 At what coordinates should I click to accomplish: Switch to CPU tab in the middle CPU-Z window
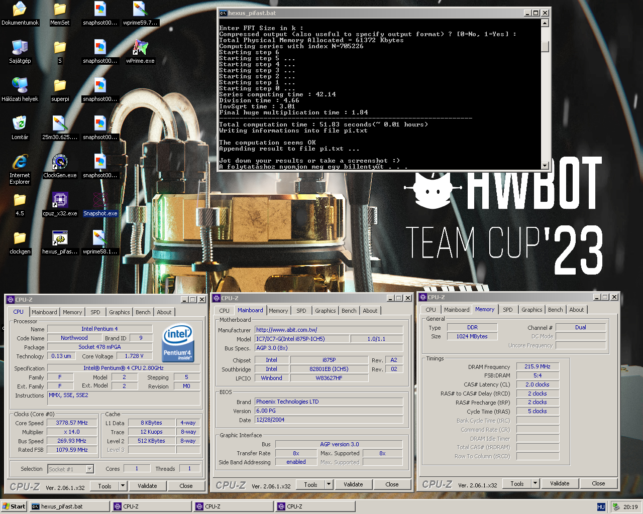tap(225, 311)
